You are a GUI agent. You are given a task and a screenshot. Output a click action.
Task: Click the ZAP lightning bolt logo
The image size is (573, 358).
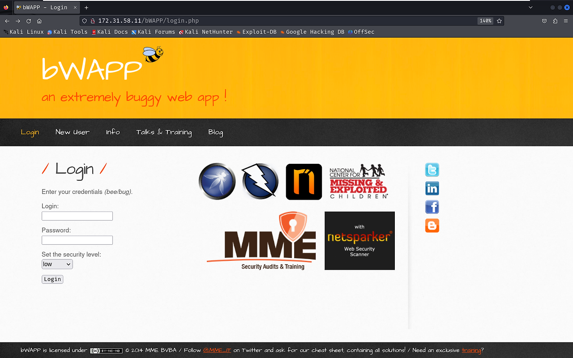(x=260, y=181)
